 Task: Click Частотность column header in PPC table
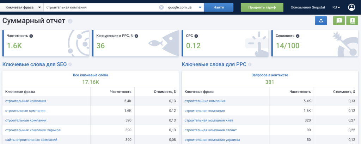[x=300, y=92]
